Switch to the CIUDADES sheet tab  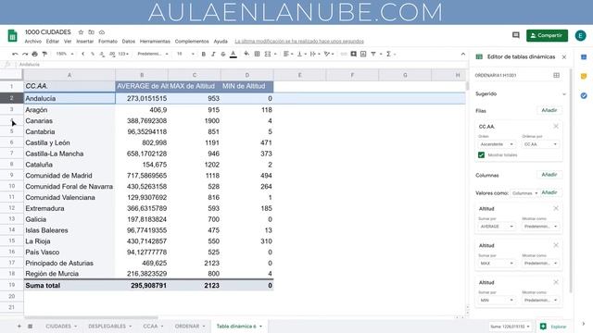(61, 326)
